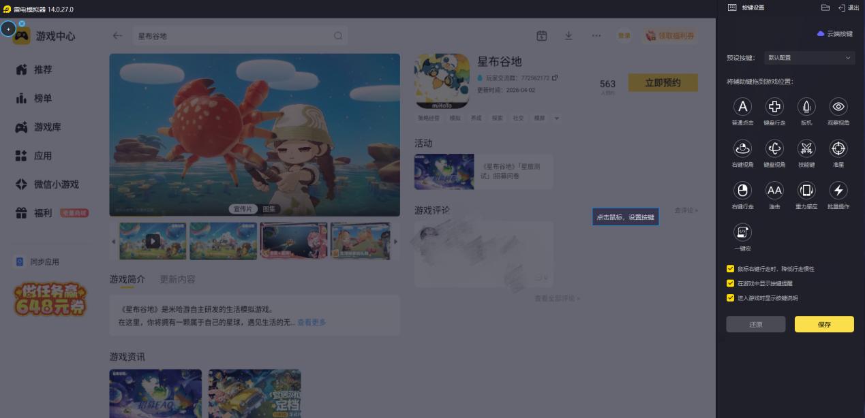This screenshot has height=418, width=865.
Task: Click the 模拟 tag
Action: pos(455,118)
